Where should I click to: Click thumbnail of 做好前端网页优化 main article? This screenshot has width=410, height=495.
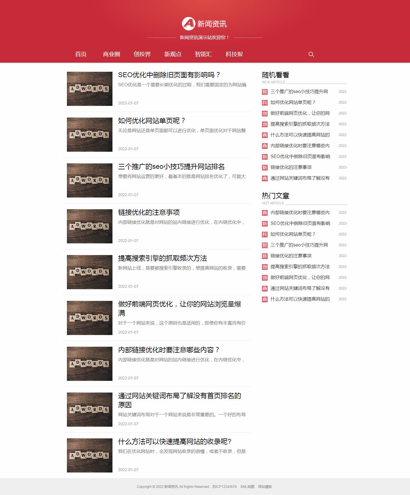(x=90, y=318)
